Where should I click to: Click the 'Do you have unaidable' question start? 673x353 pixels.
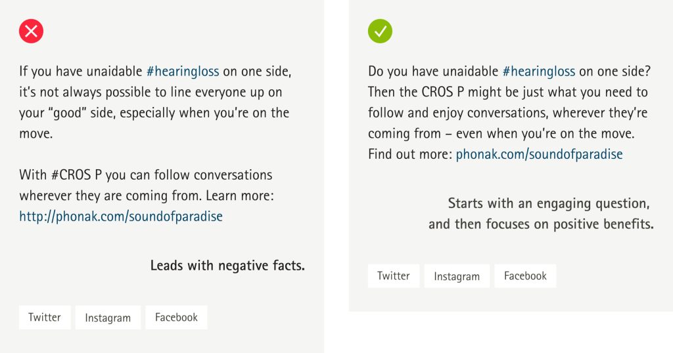point(433,71)
